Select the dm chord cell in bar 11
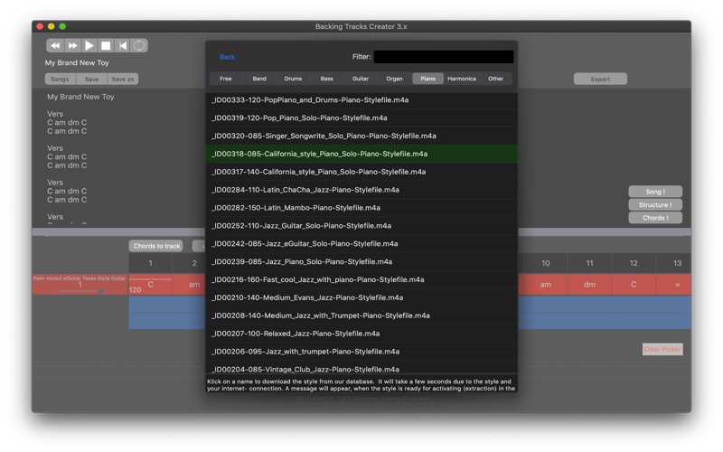 (589, 285)
